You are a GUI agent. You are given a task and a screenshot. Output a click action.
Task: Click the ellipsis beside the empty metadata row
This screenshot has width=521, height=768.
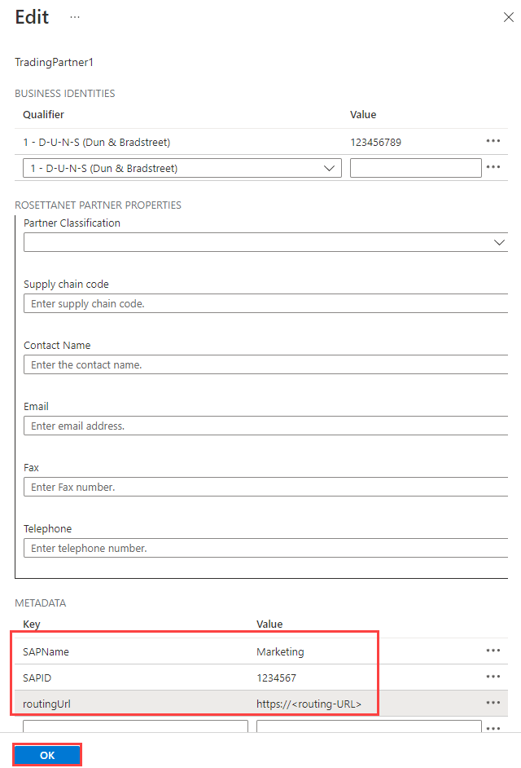(493, 726)
